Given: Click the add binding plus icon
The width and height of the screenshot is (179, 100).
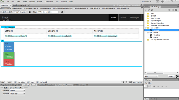Looking at the screenshot, I should tap(145, 10).
